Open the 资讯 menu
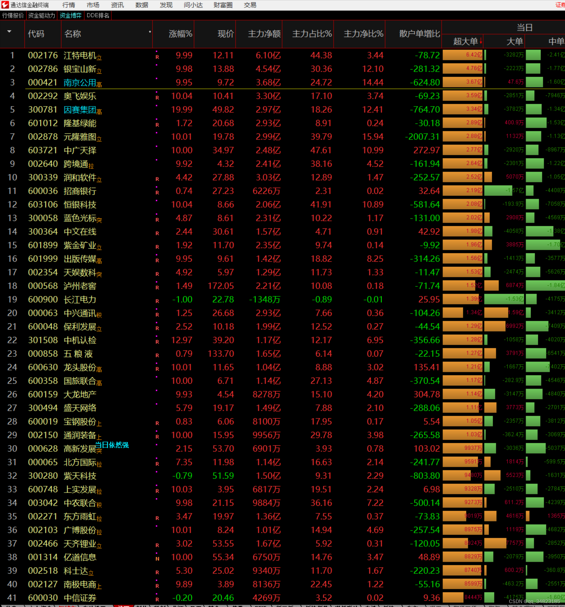Viewport: 565px width, 607px height. [117, 5]
